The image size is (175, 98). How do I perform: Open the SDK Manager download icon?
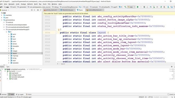[168, 7]
